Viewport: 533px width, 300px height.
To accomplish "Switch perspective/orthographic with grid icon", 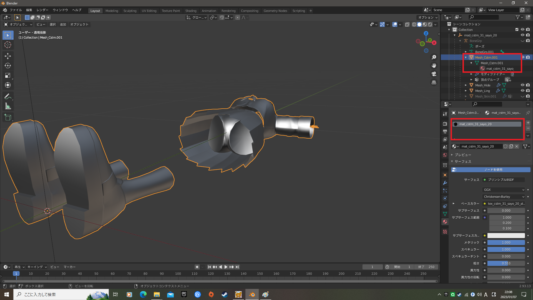I will [434, 82].
